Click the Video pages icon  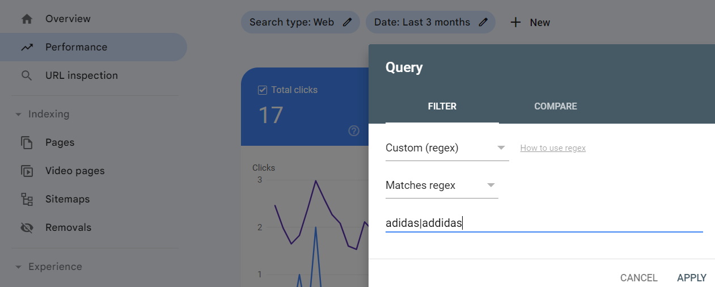tap(27, 171)
